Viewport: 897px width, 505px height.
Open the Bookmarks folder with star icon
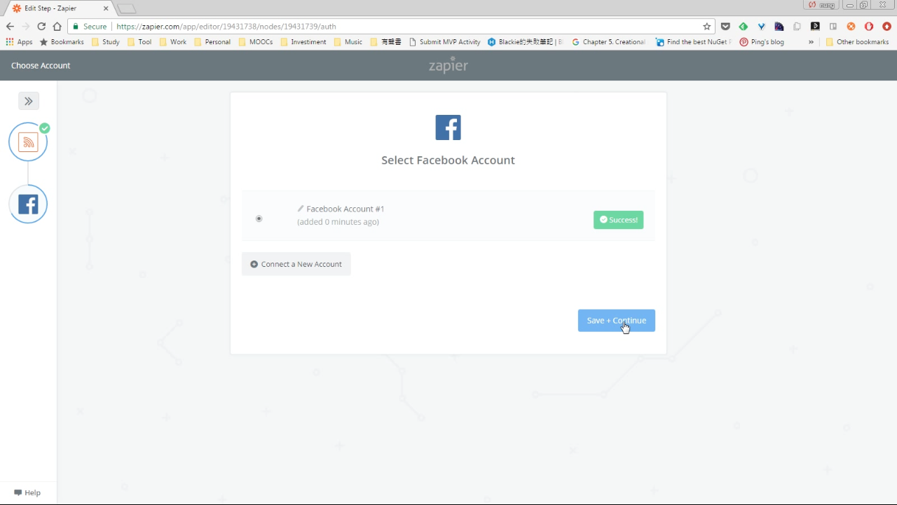tap(62, 42)
